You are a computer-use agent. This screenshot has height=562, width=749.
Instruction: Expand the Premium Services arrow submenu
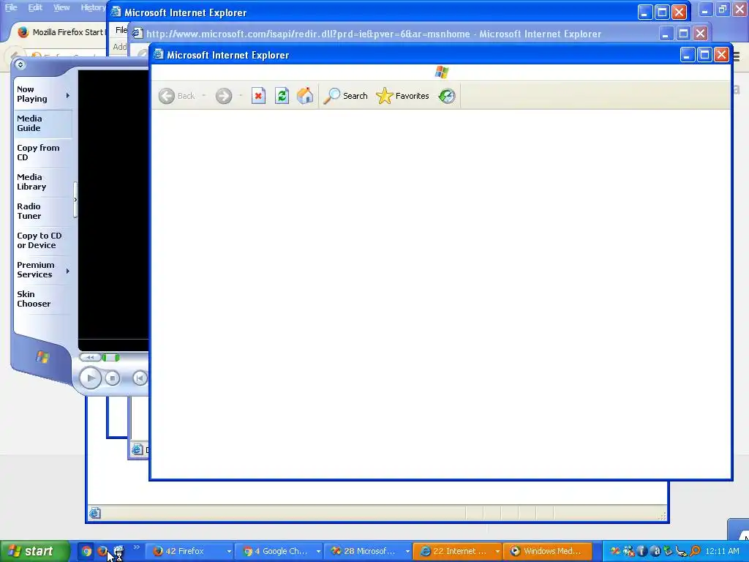68,271
